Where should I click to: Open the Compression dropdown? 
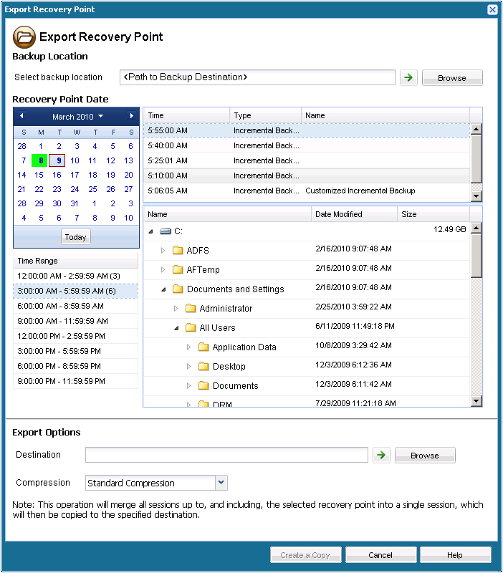[221, 483]
